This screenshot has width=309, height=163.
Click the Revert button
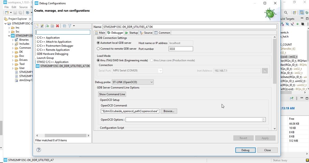243,138
